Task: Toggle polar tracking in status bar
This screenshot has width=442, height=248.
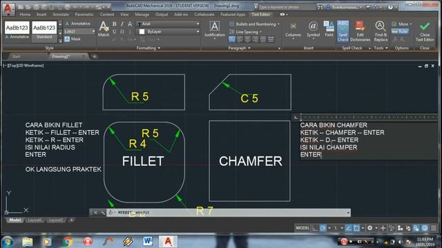Action: click(x=323, y=228)
